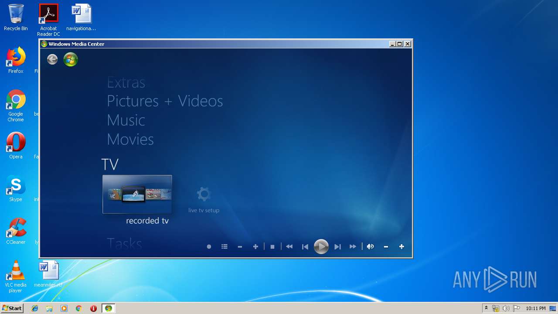Click the 10:11 PM taskbar clock
558x314 pixels.
[536, 308]
